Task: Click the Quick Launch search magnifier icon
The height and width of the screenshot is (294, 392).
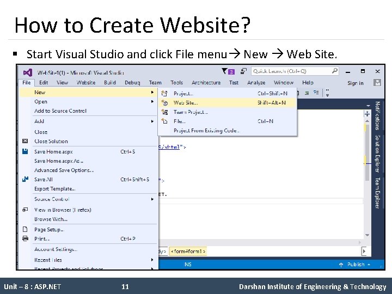Action: pyautogui.click(x=334, y=71)
